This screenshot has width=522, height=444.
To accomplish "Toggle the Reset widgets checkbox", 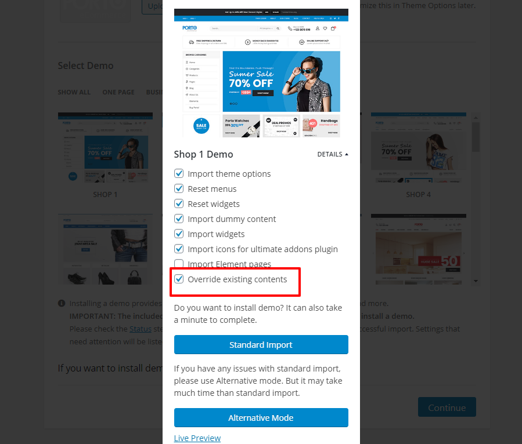I will (179, 203).
